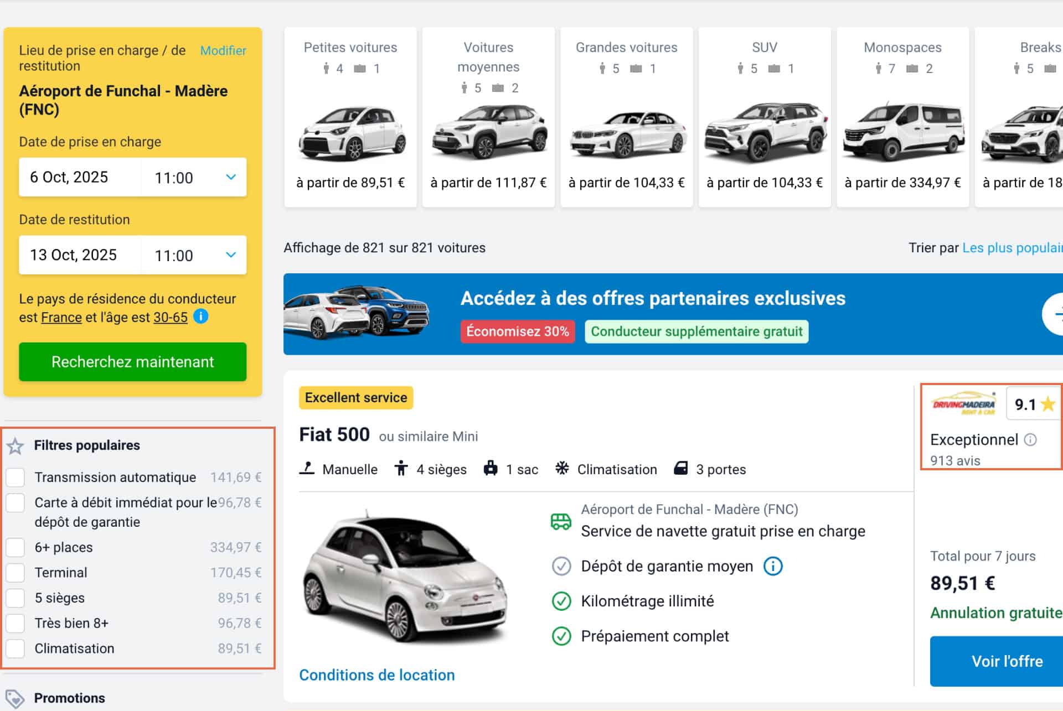Click the Modifier link
Image resolution: width=1063 pixels, height=711 pixels.
pos(223,50)
